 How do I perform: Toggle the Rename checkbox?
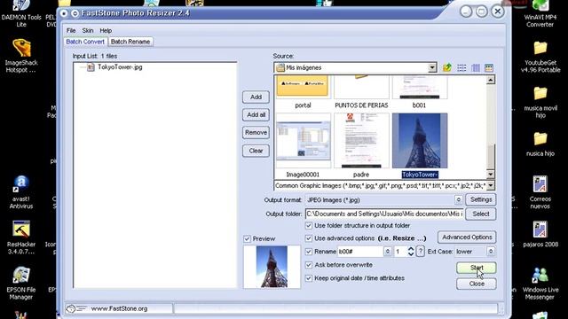point(309,251)
